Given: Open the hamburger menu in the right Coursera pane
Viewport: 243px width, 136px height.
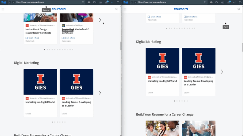Looking at the screenshot, I should pos(125,9).
